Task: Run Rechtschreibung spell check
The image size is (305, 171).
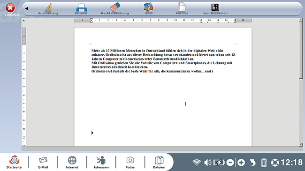Action: 115,9
